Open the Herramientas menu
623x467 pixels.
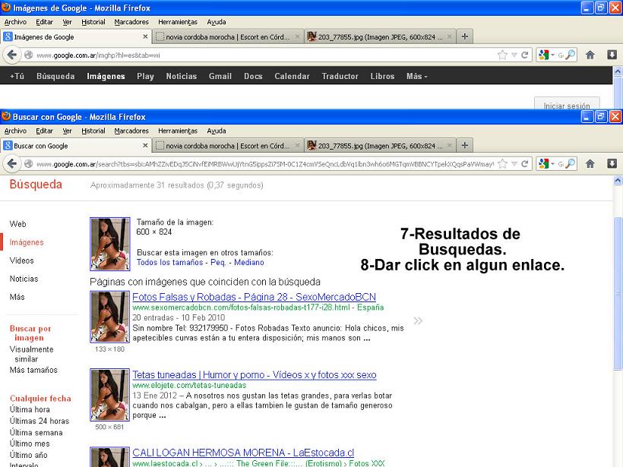(176, 130)
